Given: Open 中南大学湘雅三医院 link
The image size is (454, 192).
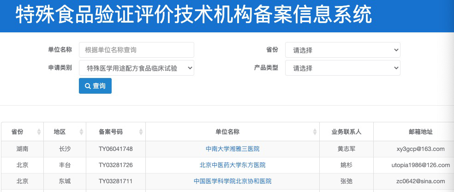Looking at the screenshot, I should (x=233, y=149).
